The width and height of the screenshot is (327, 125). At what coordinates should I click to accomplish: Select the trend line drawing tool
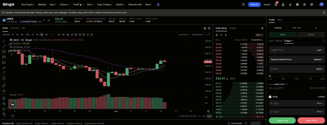pyautogui.click(x=4, y=46)
